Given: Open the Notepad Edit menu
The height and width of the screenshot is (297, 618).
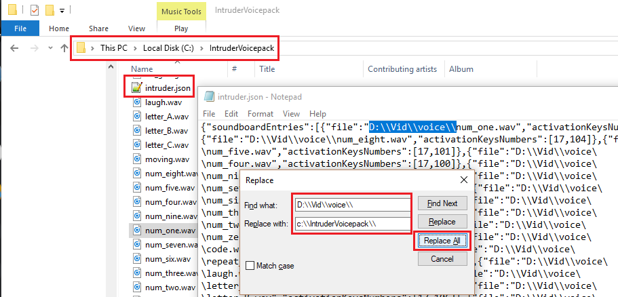Looking at the screenshot, I should tap(231, 114).
